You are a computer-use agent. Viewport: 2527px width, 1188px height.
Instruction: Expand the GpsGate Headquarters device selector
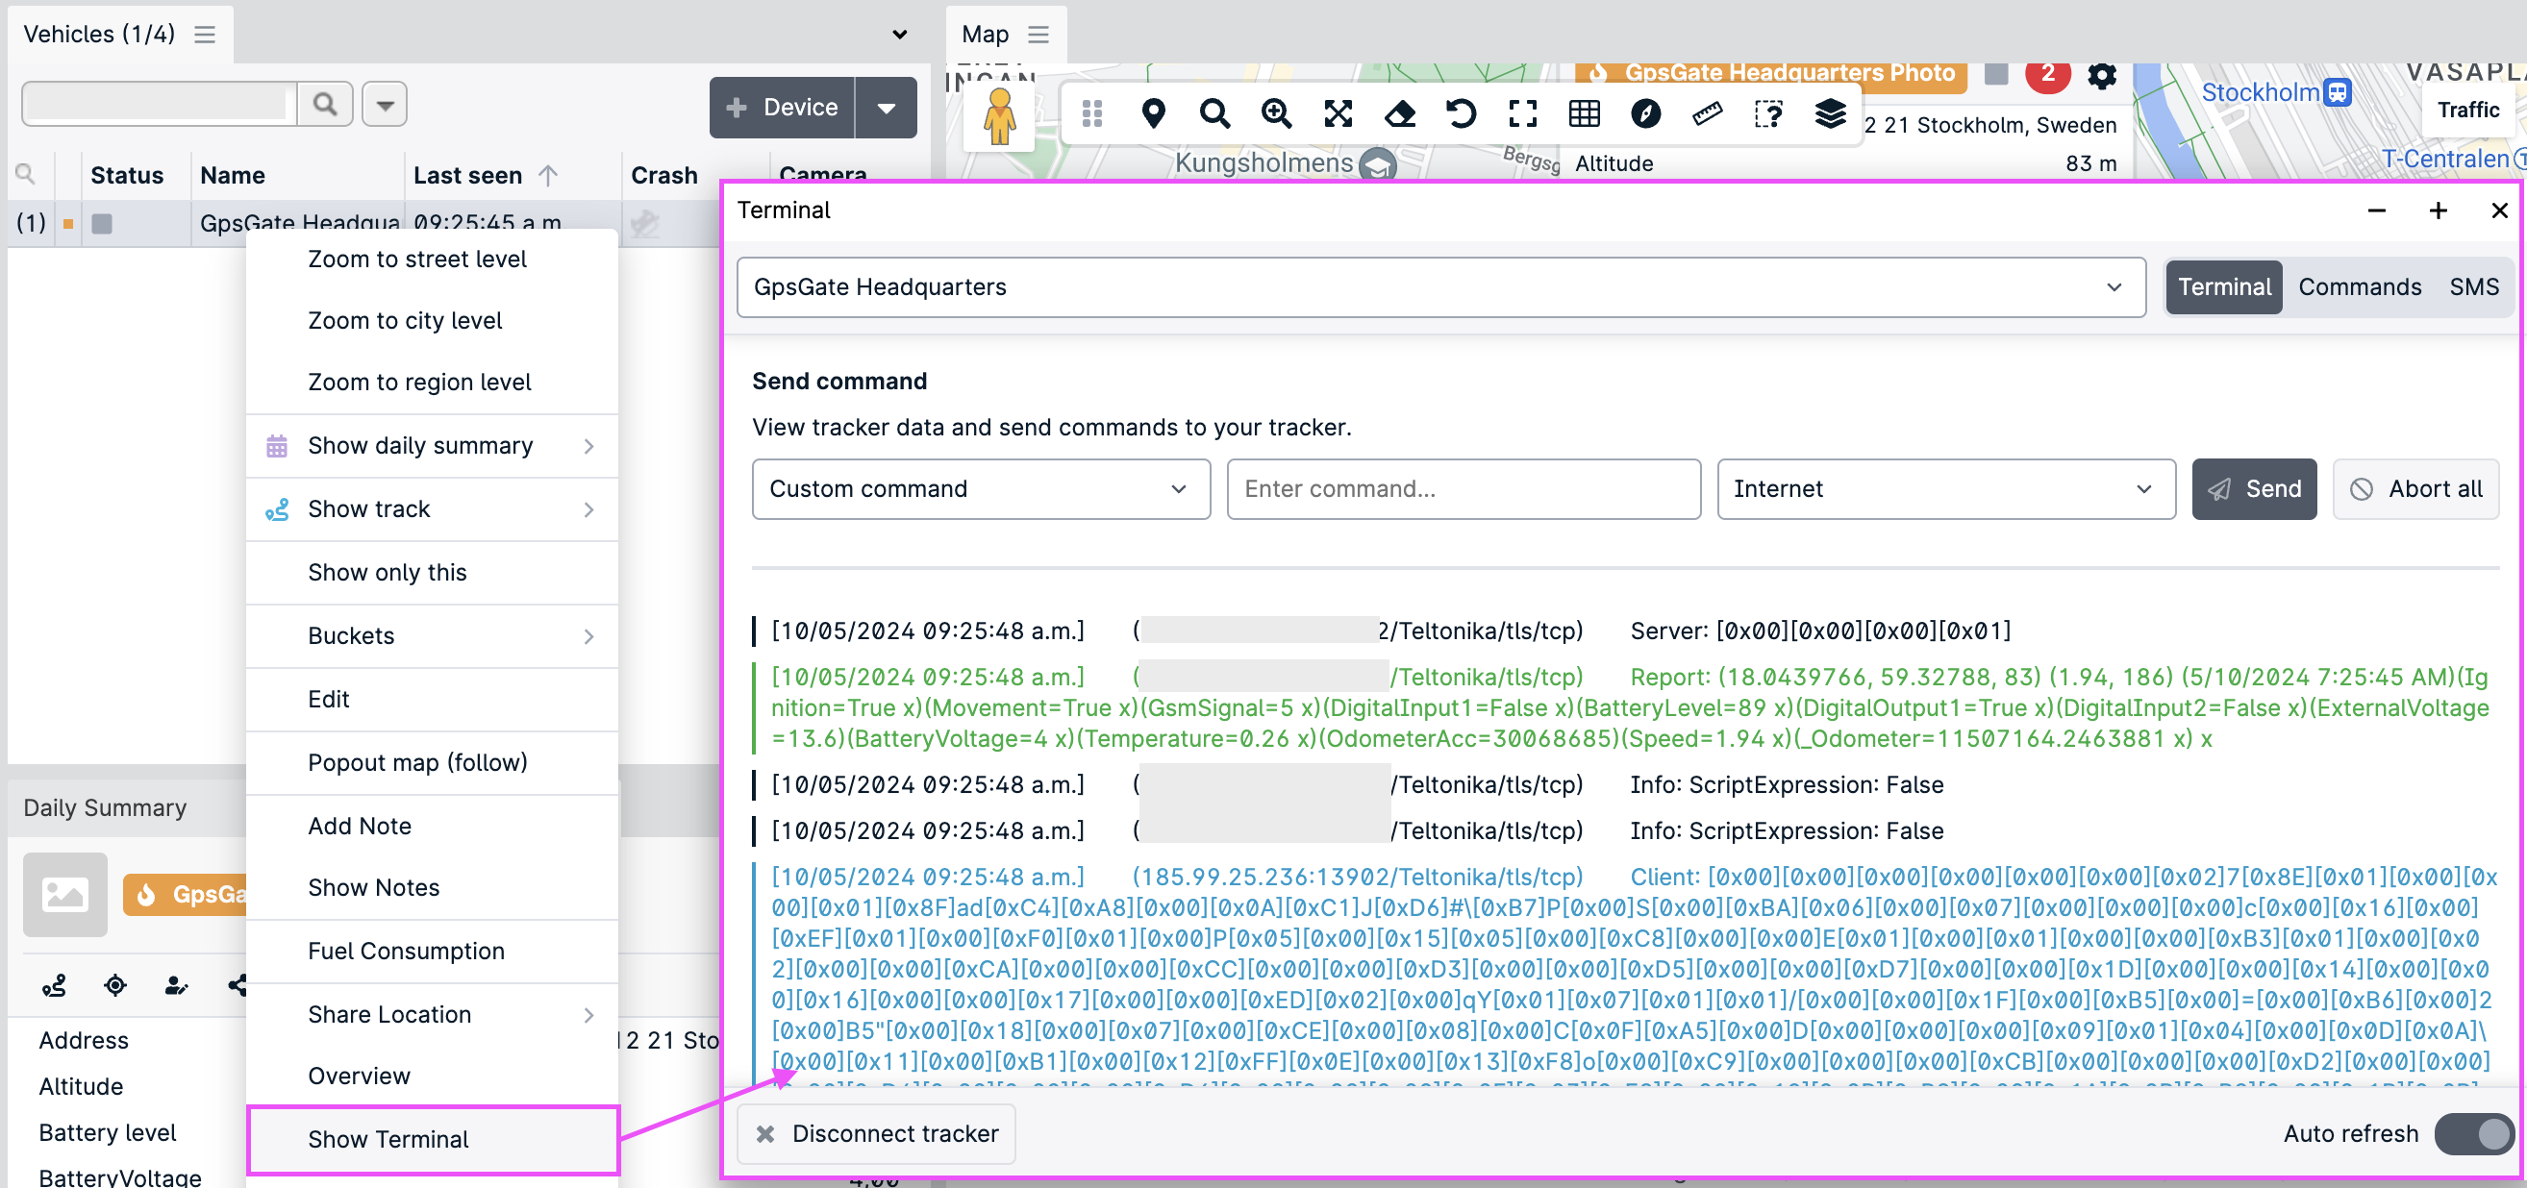pyautogui.click(x=2114, y=286)
